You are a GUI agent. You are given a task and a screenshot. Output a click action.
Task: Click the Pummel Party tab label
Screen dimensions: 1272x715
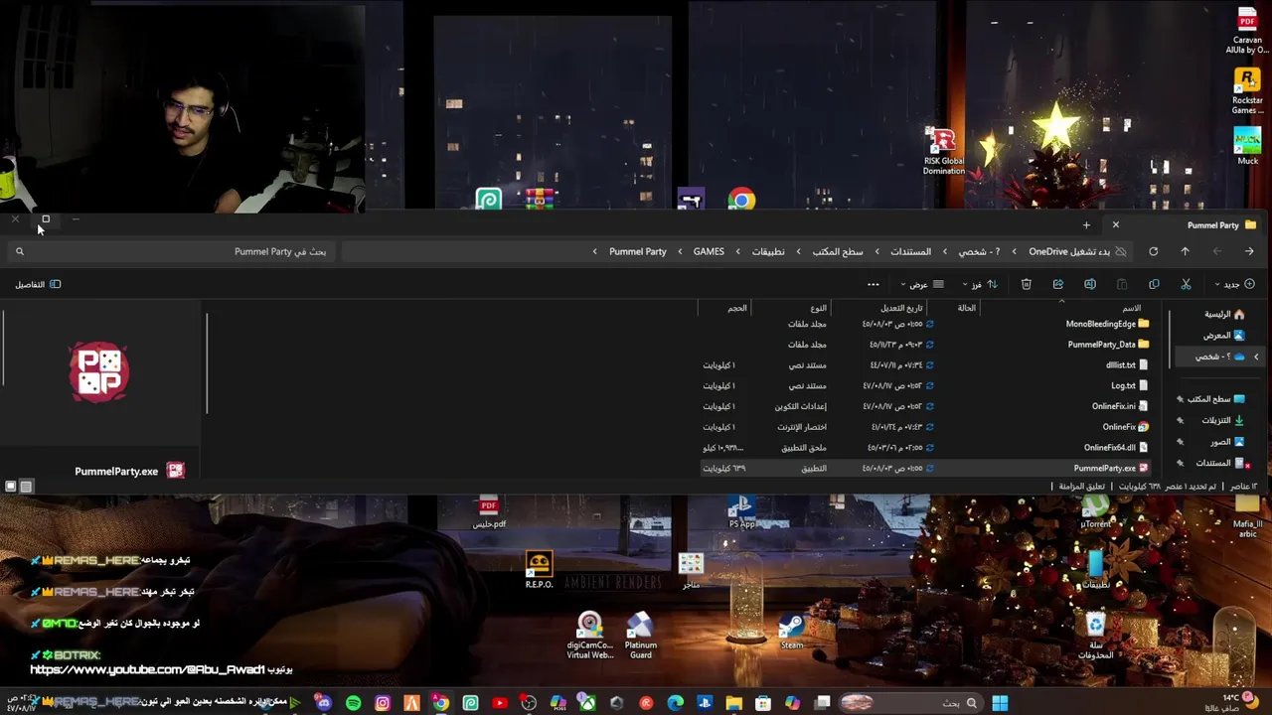pyautogui.click(x=1212, y=225)
